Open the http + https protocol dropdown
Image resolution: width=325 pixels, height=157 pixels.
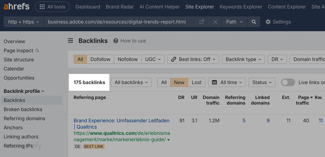tap(24, 22)
